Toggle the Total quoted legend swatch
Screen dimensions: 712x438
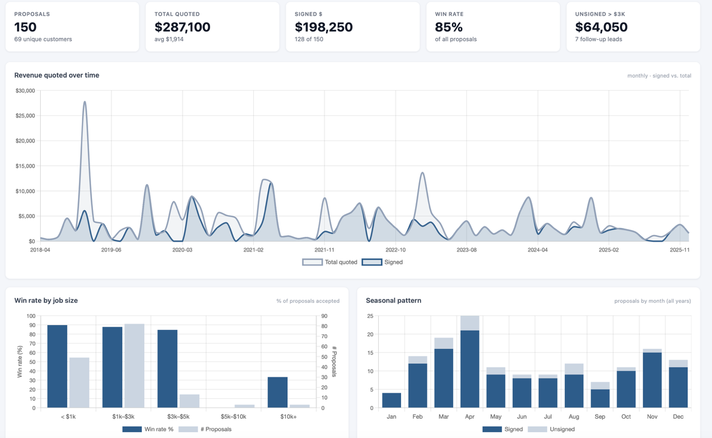click(x=312, y=262)
